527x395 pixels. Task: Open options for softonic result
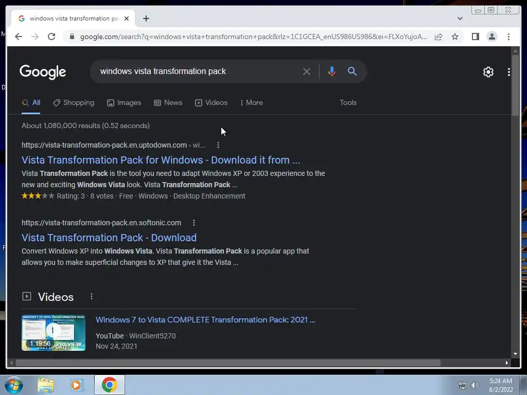pyautogui.click(x=194, y=223)
